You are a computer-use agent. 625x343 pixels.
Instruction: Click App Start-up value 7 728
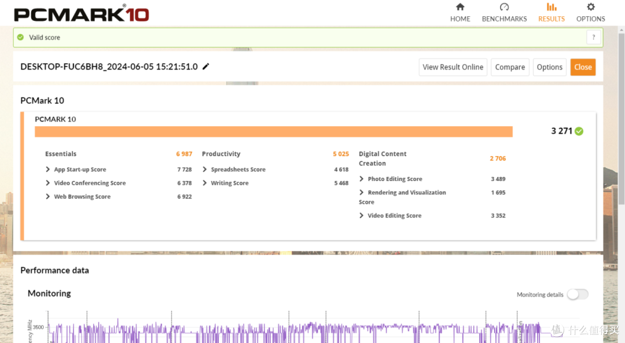185,169
